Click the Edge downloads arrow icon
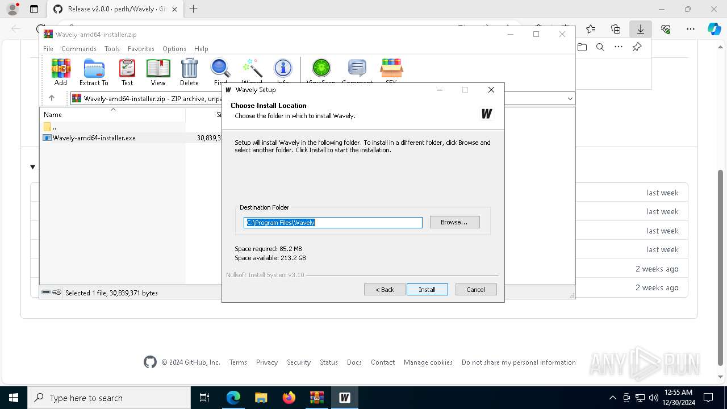 tap(641, 29)
